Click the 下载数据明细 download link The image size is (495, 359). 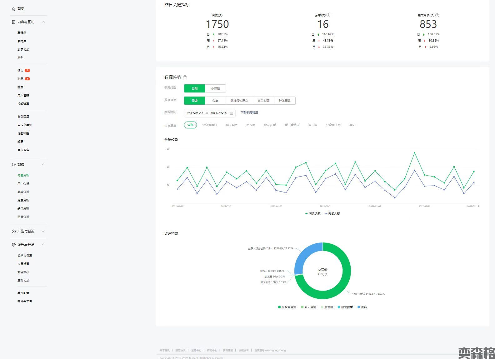click(249, 112)
